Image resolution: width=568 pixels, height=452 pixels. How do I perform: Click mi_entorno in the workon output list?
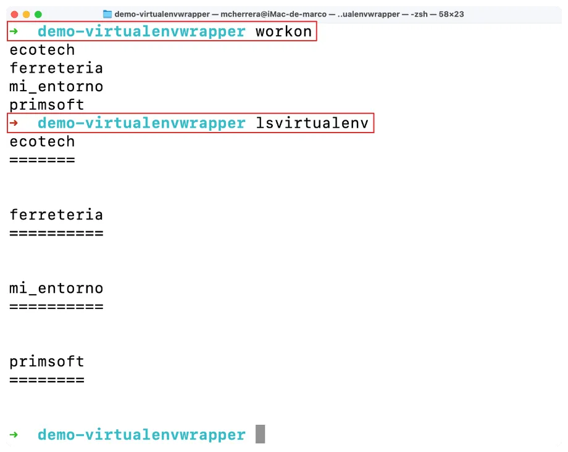click(x=56, y=86)
